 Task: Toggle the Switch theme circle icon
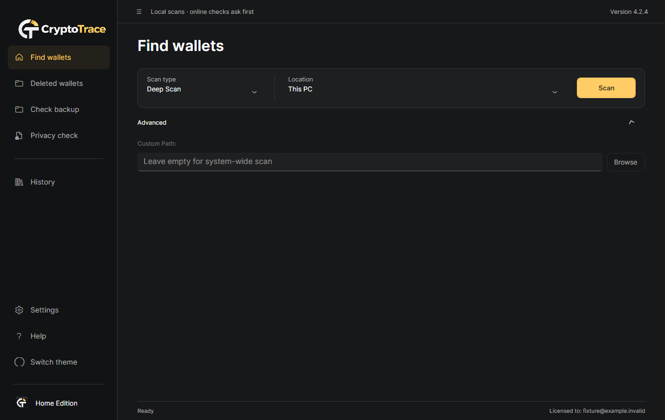[19, 362]
